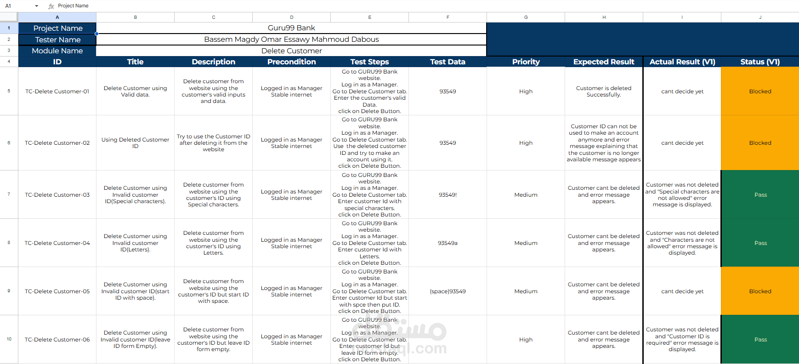Click the 'Using Deleted Customer ID' title cell
The width and height of the screenshot is (799, 364).
136,143
